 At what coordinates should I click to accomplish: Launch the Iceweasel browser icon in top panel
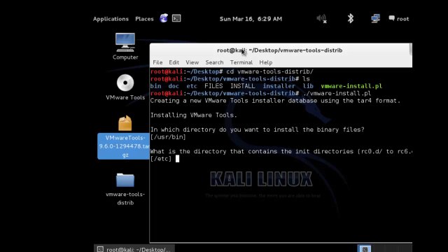point(164,19)
